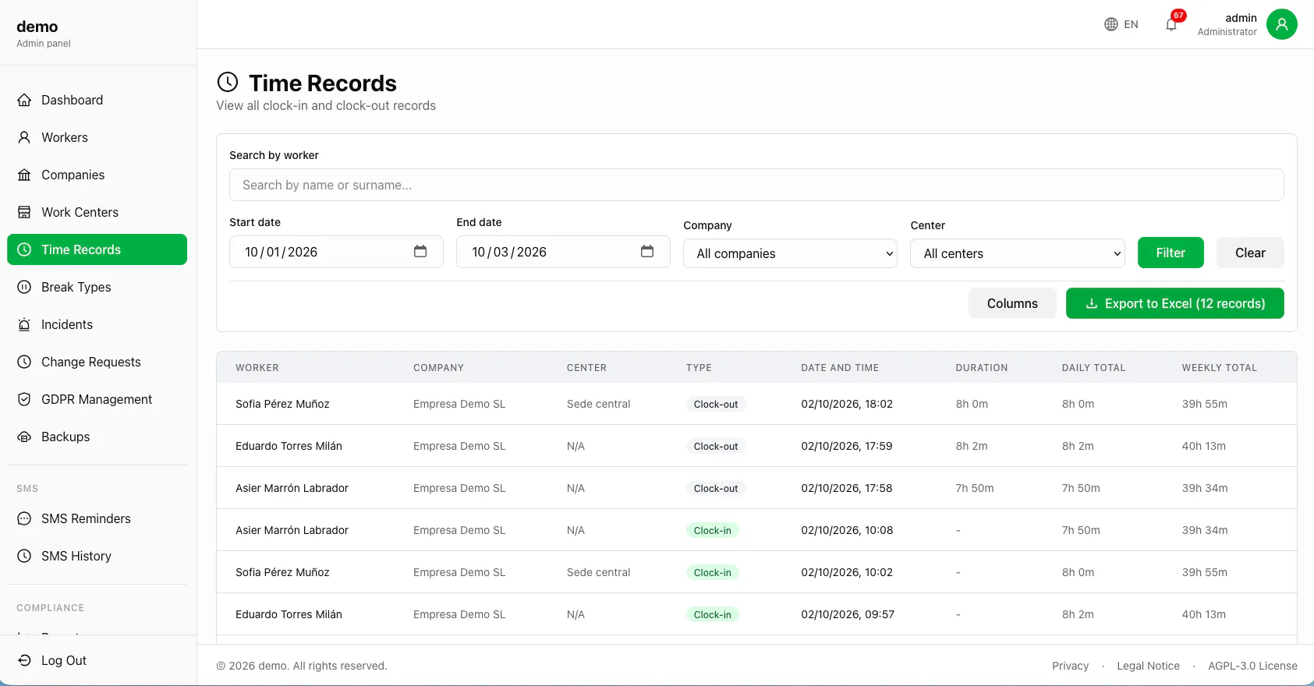The height and width of the screenshot is (686, 1314).
Task: Click Clock-in badge in the 09:57 row
Action: click(x=713, y=614)
